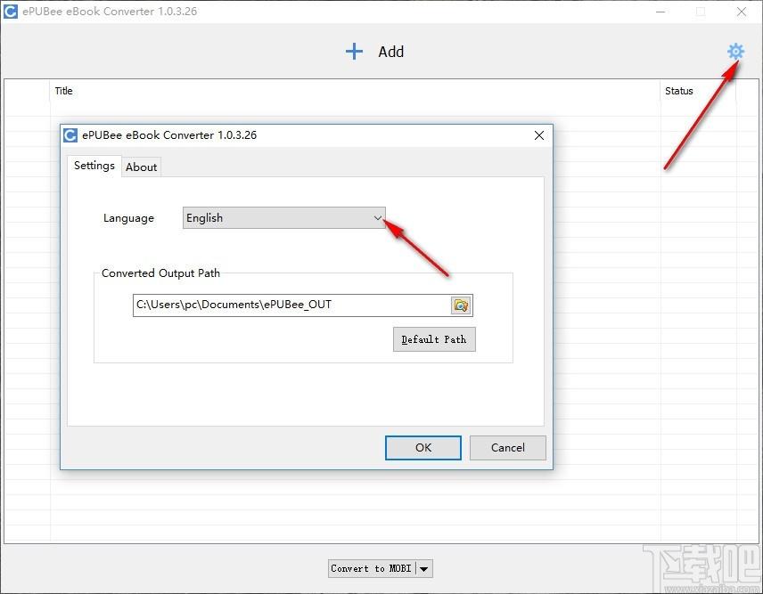Select the Settings tab
Image resolution: width=763 pixels, height=594 pixels.
click(x=94, y=166)
